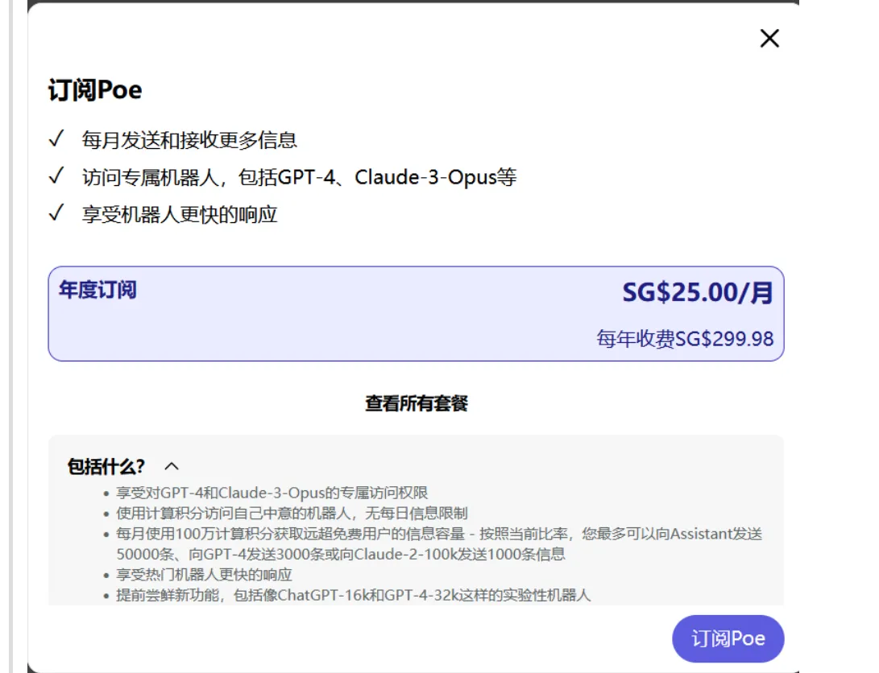The image size is (879, 673).
Task: Click the SG$25.00/月 price text
Action: [x=697, y=292]
